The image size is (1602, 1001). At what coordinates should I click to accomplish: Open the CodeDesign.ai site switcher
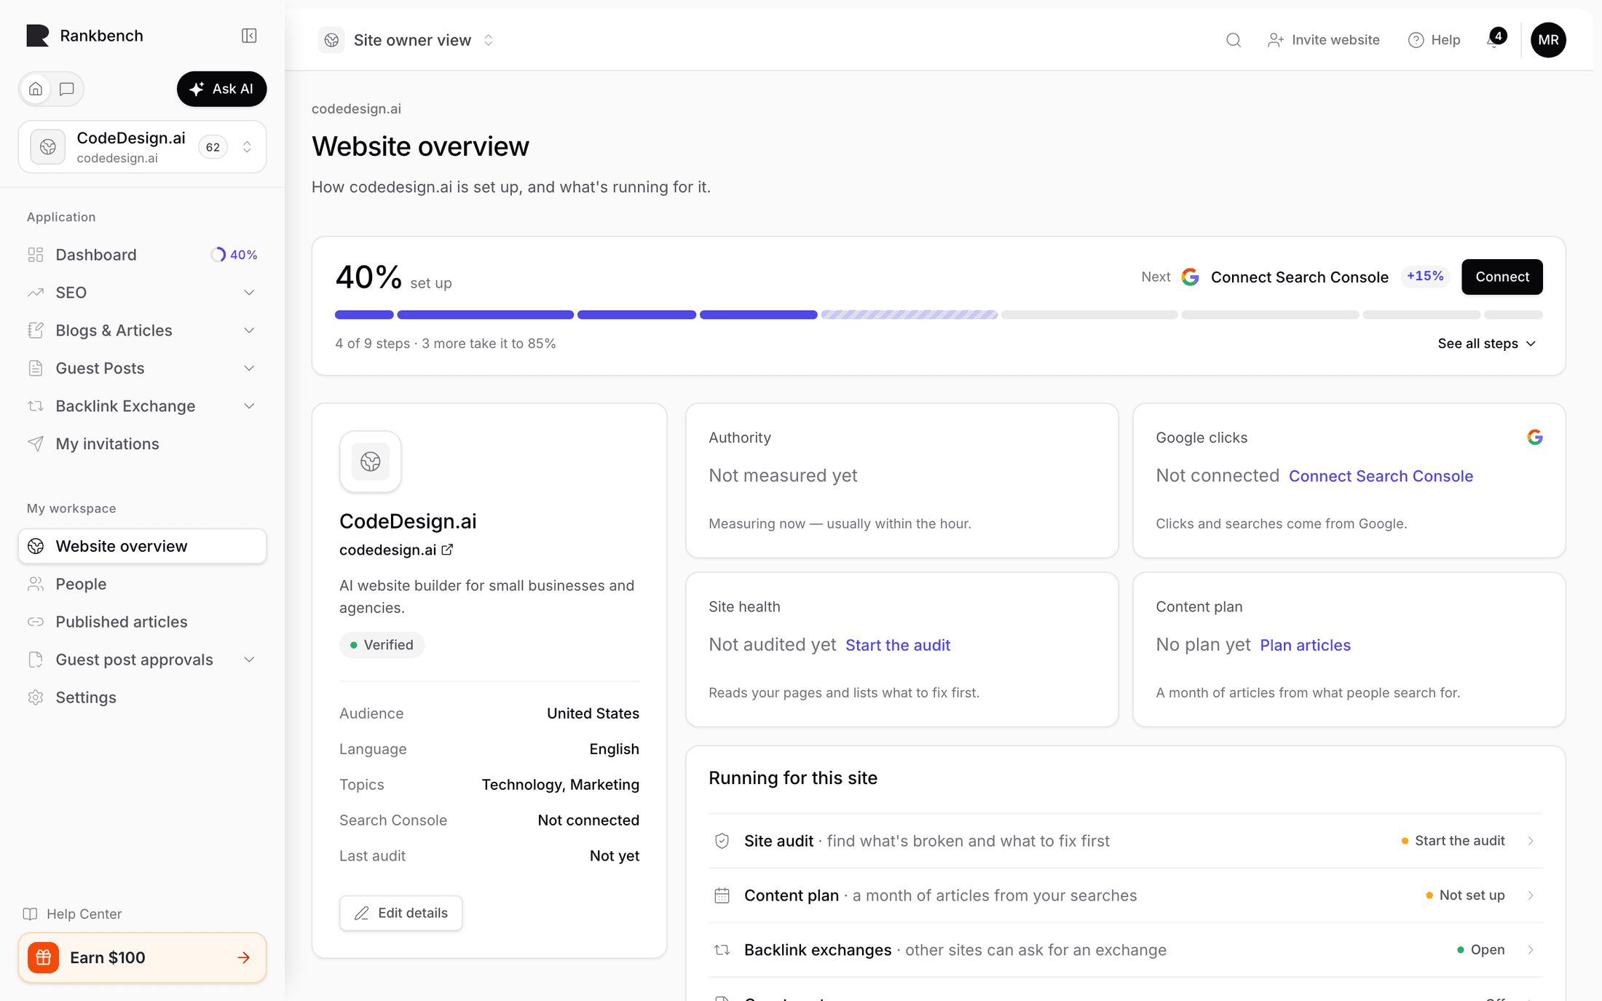(x=142, y=147)
